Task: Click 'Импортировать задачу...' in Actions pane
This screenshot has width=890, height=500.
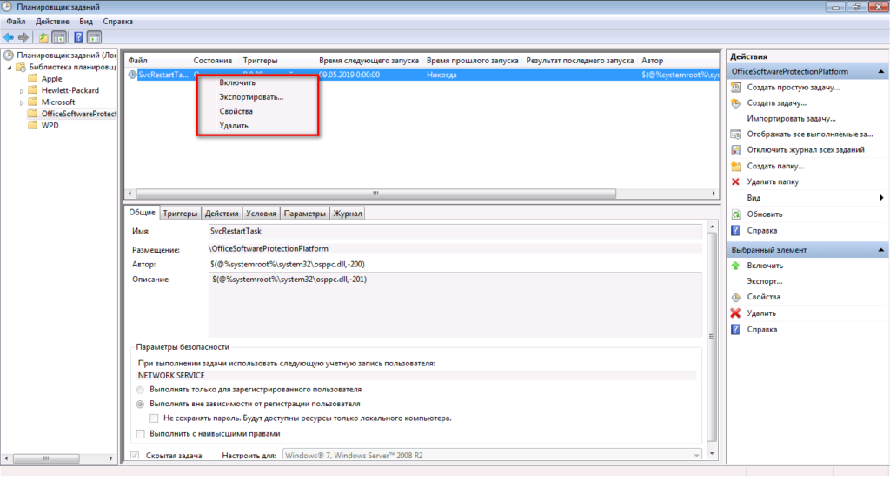Action: click(x=791, y=118)
